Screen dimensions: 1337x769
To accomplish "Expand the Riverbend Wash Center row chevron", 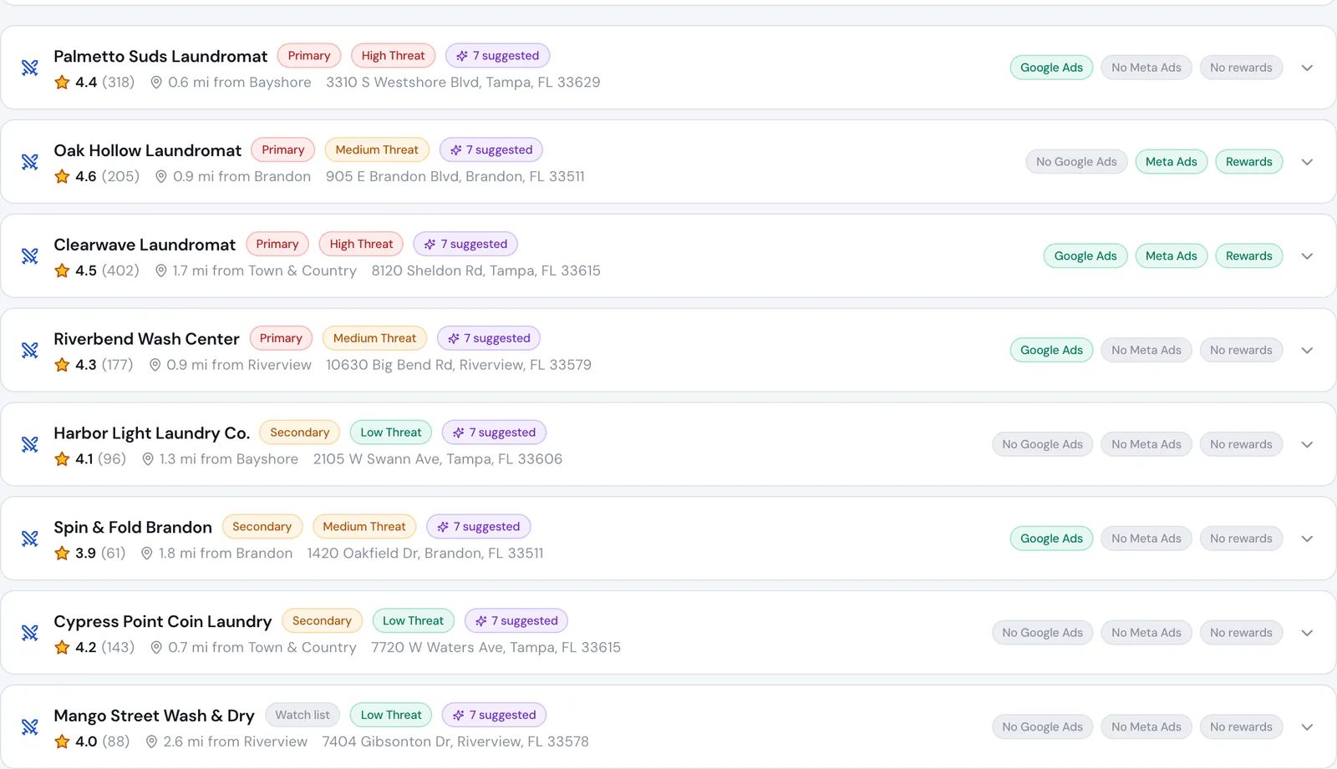I will (x=1308, y=351).
